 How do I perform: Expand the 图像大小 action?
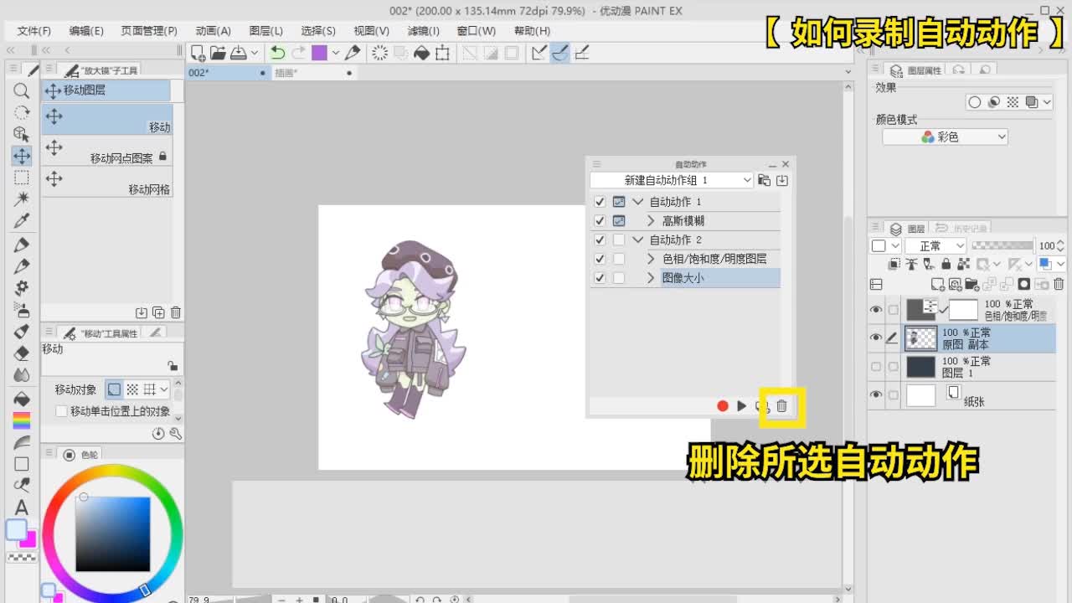click(652, 278)
